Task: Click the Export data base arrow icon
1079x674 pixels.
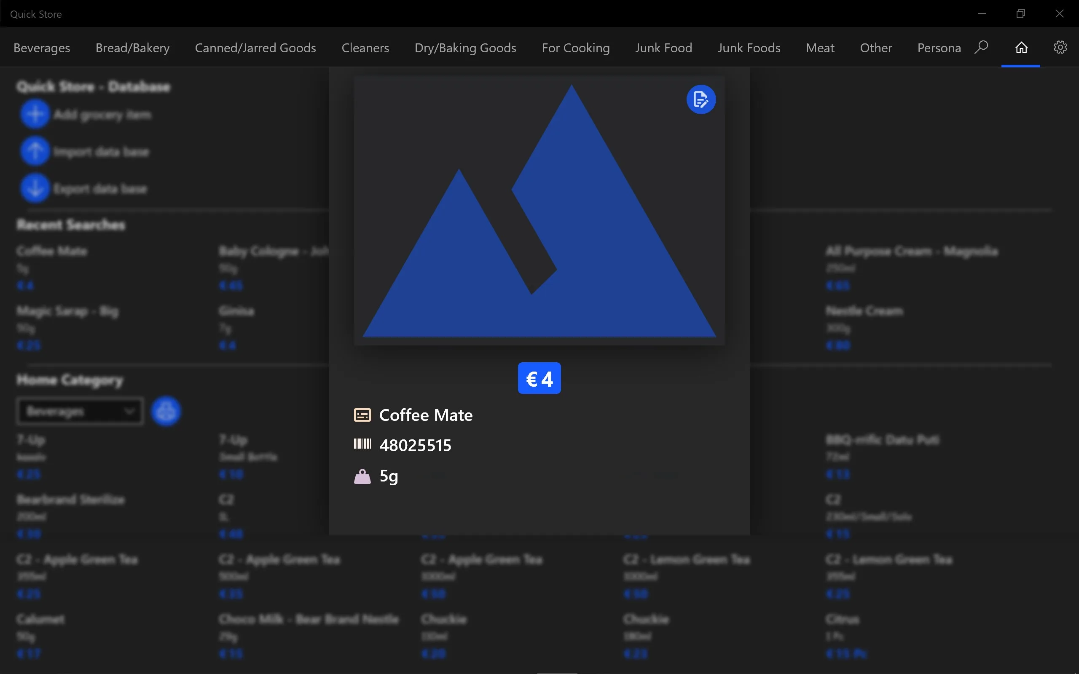Action: tap(35, 189)
